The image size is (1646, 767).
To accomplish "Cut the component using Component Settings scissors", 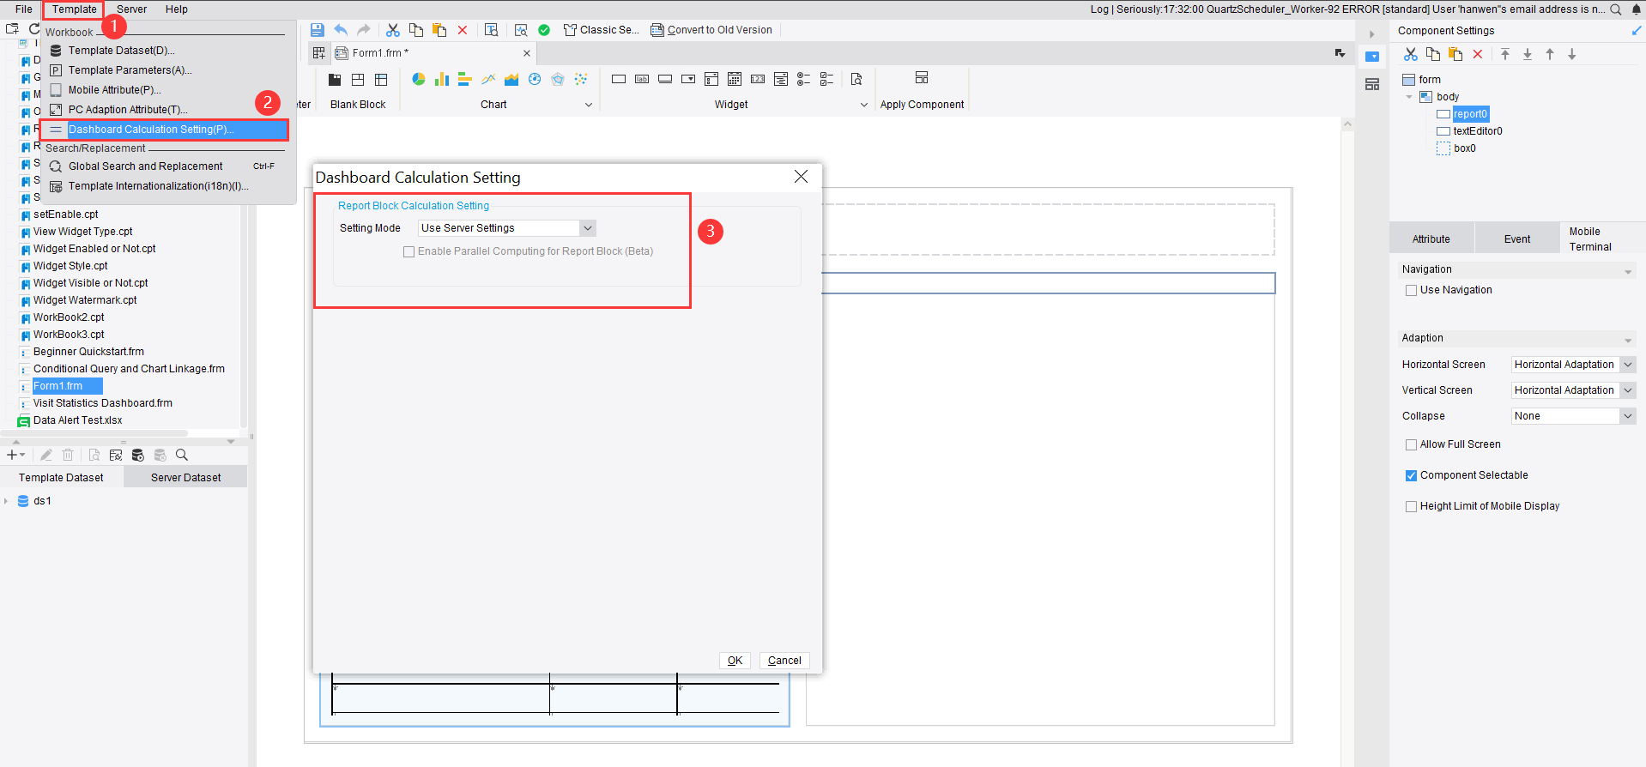I will (1411, 54).
